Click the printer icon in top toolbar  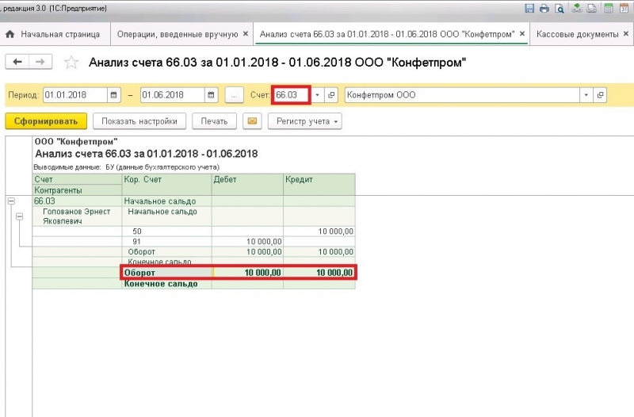[x=544, y=9]
